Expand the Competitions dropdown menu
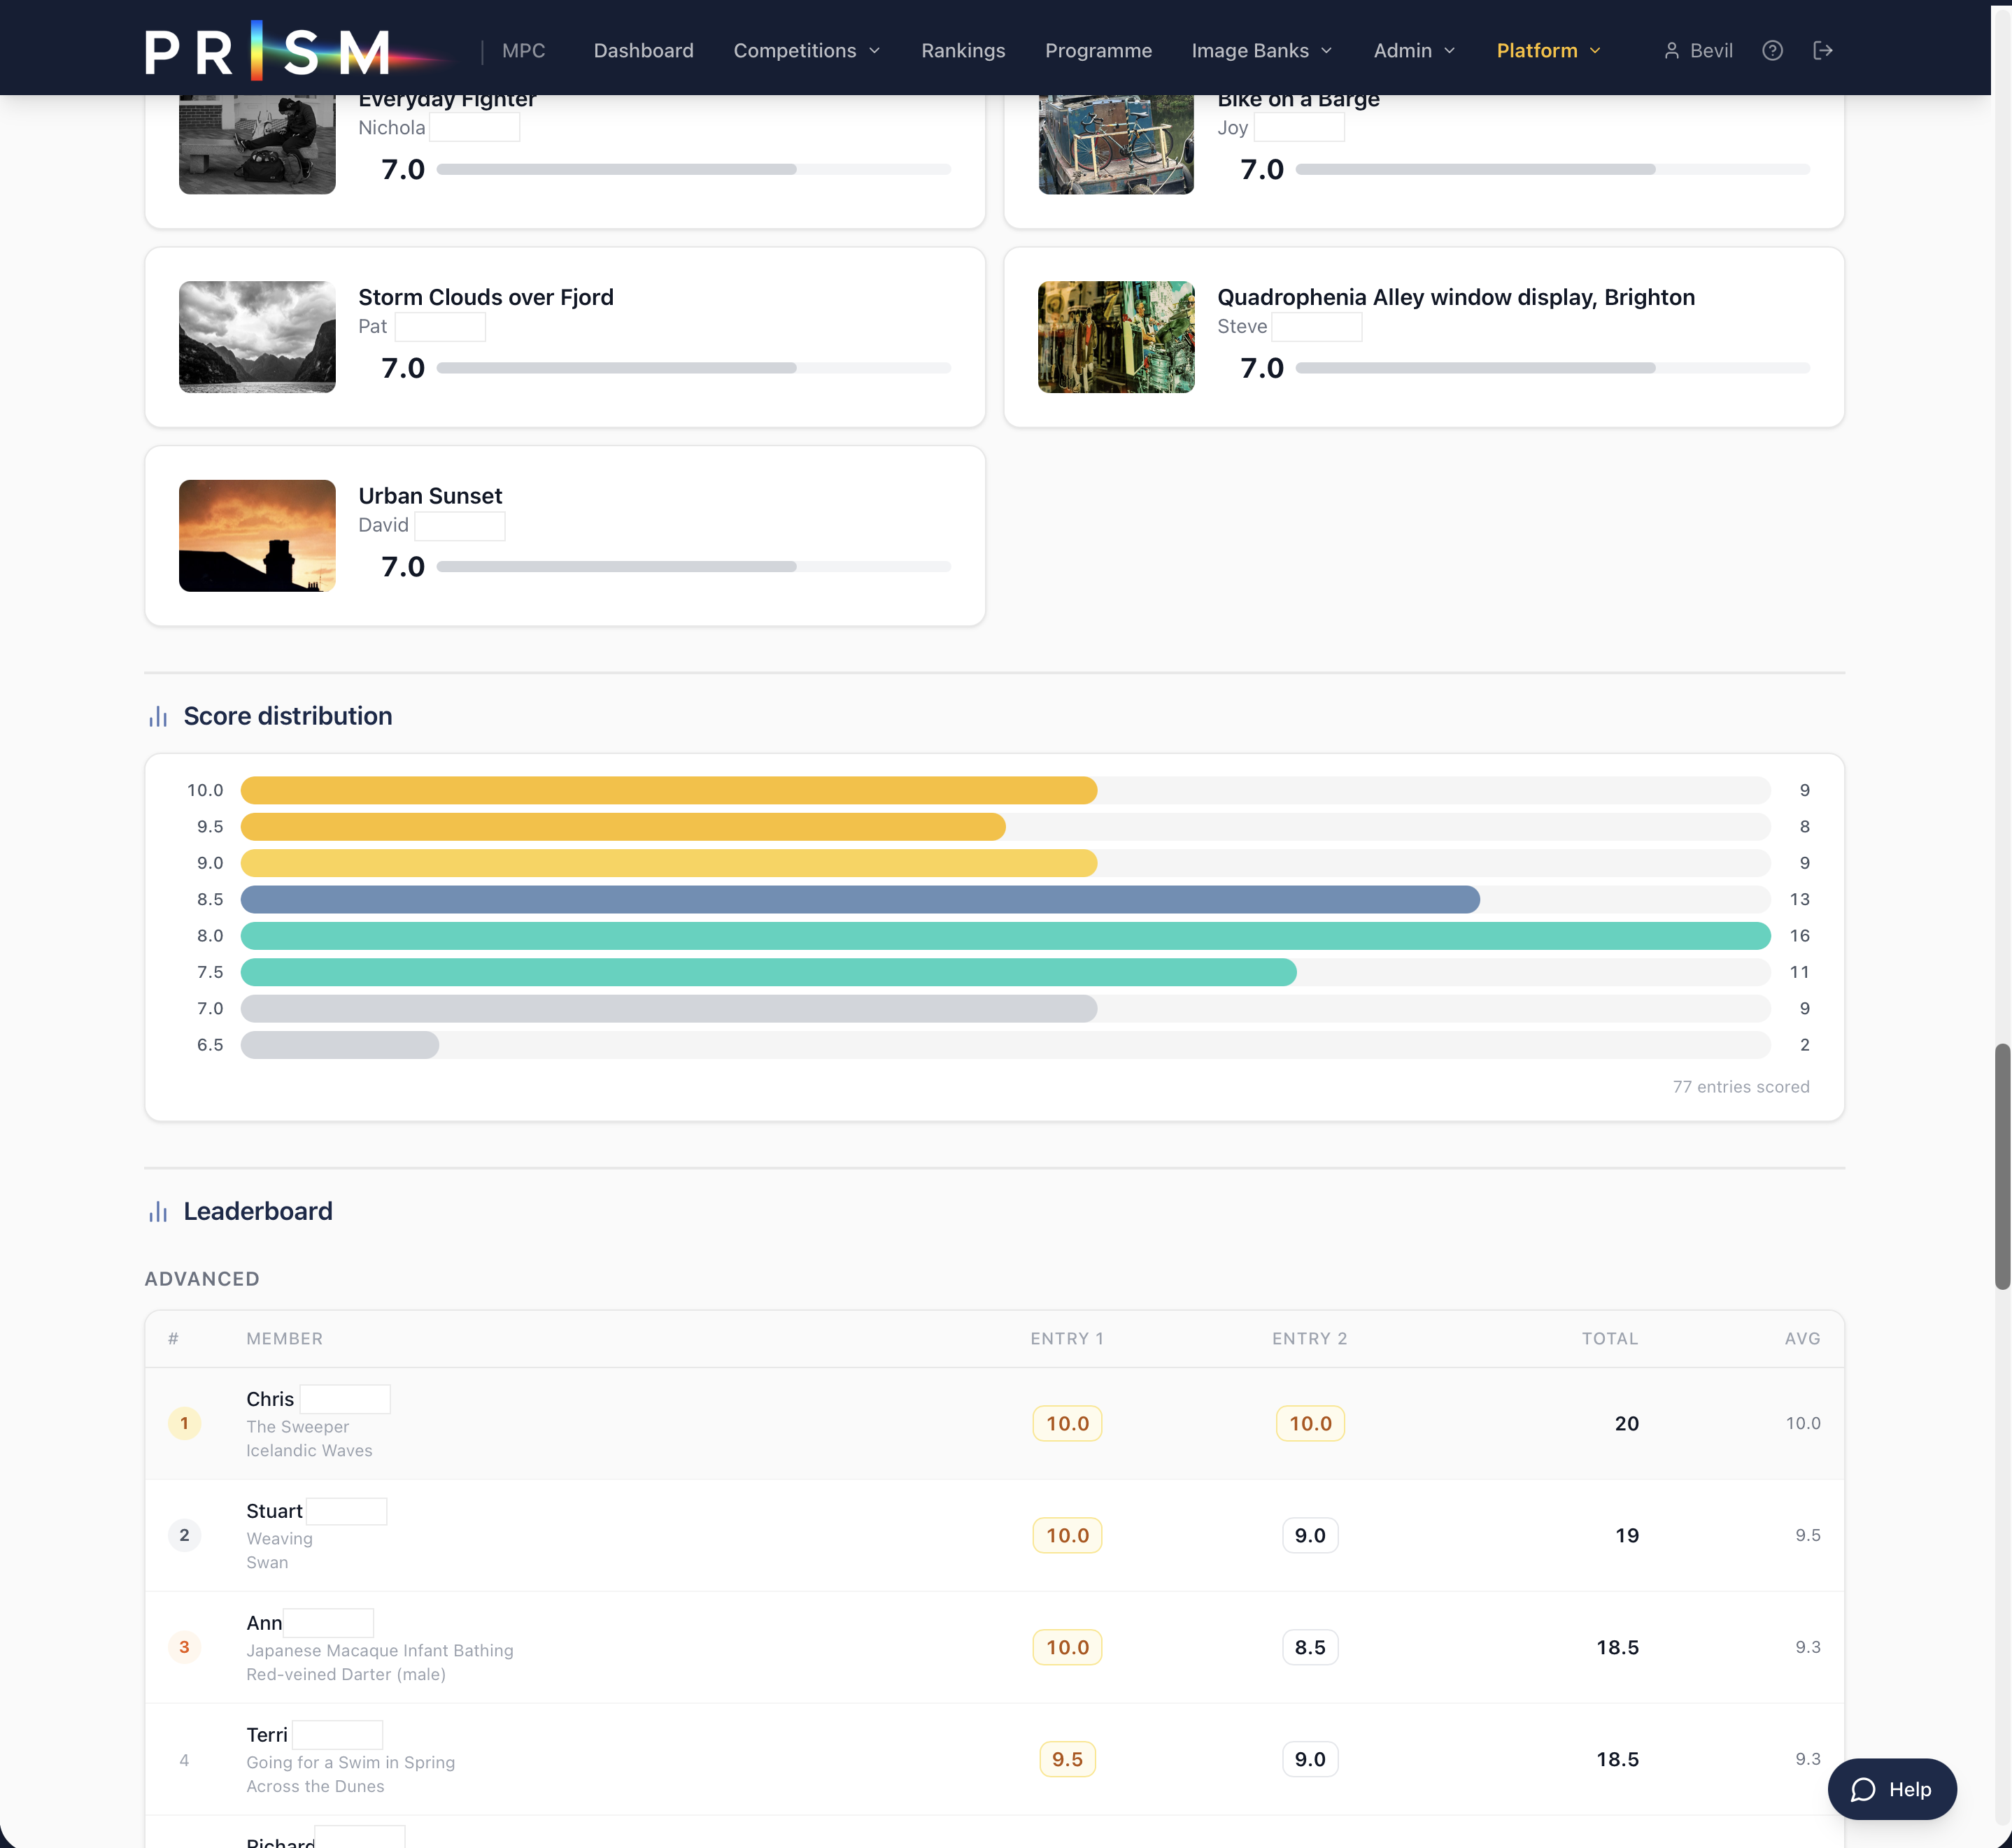Image resolution: width=2012 pixels, height=1848 pixels. (x=806, y=50)
